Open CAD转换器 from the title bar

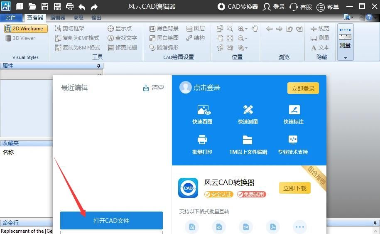[238, 7]
